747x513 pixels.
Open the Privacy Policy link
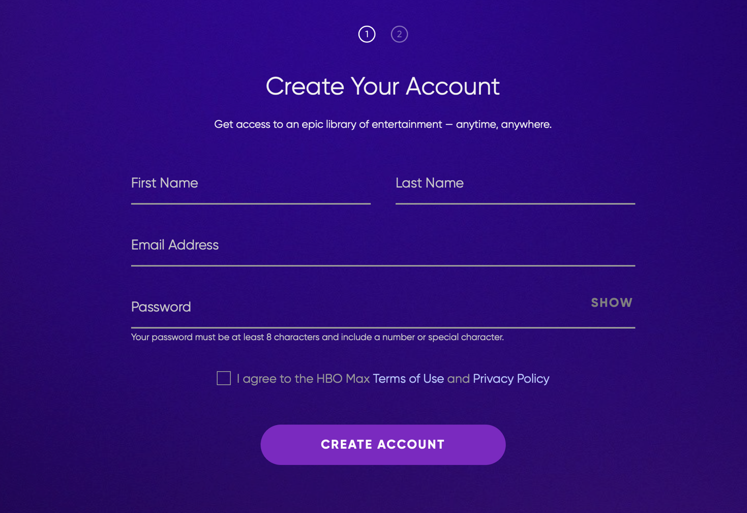click(511, 379)
